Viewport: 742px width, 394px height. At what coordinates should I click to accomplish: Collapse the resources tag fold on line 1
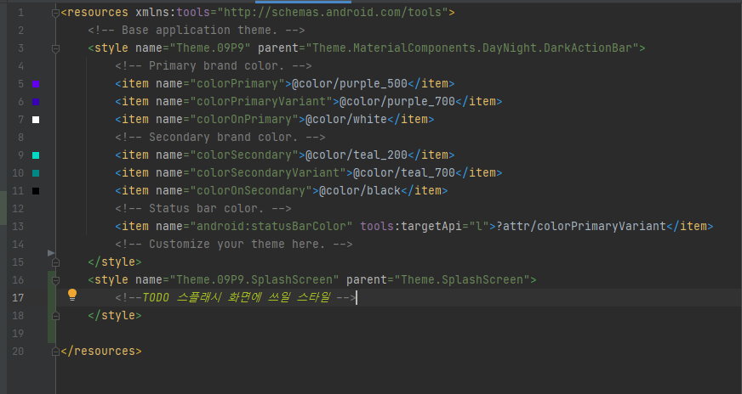pos(55,13)
